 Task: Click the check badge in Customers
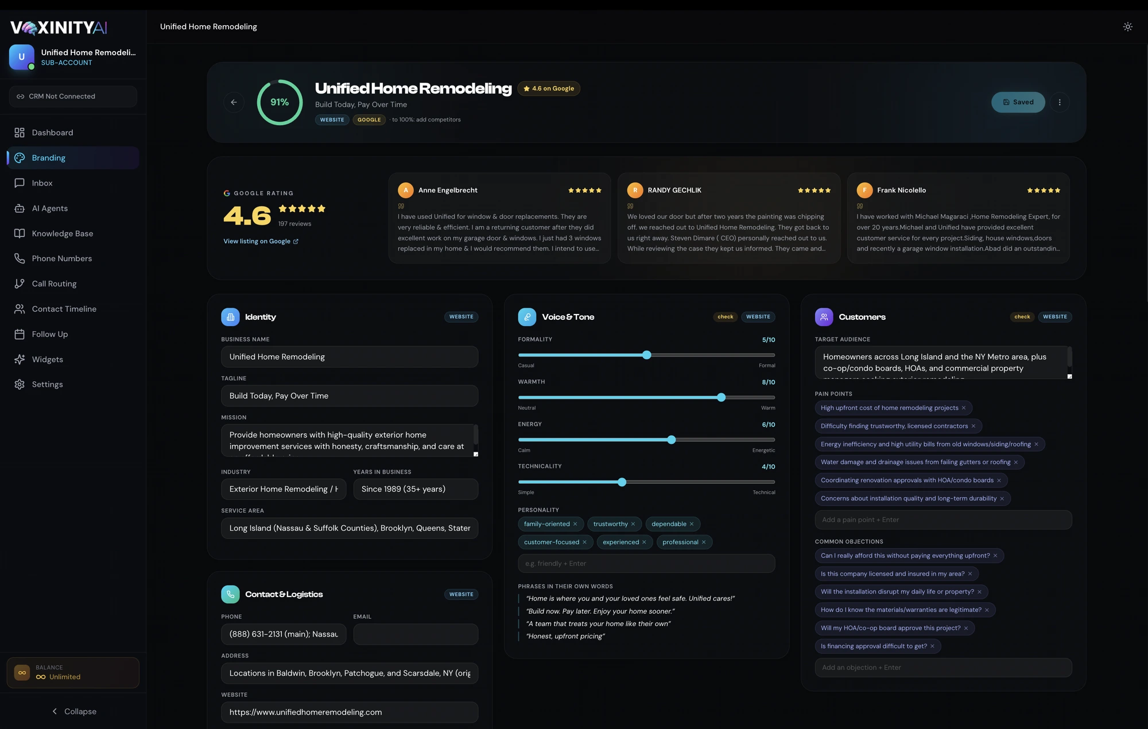pyautogui.click(x=1022, y=317)
